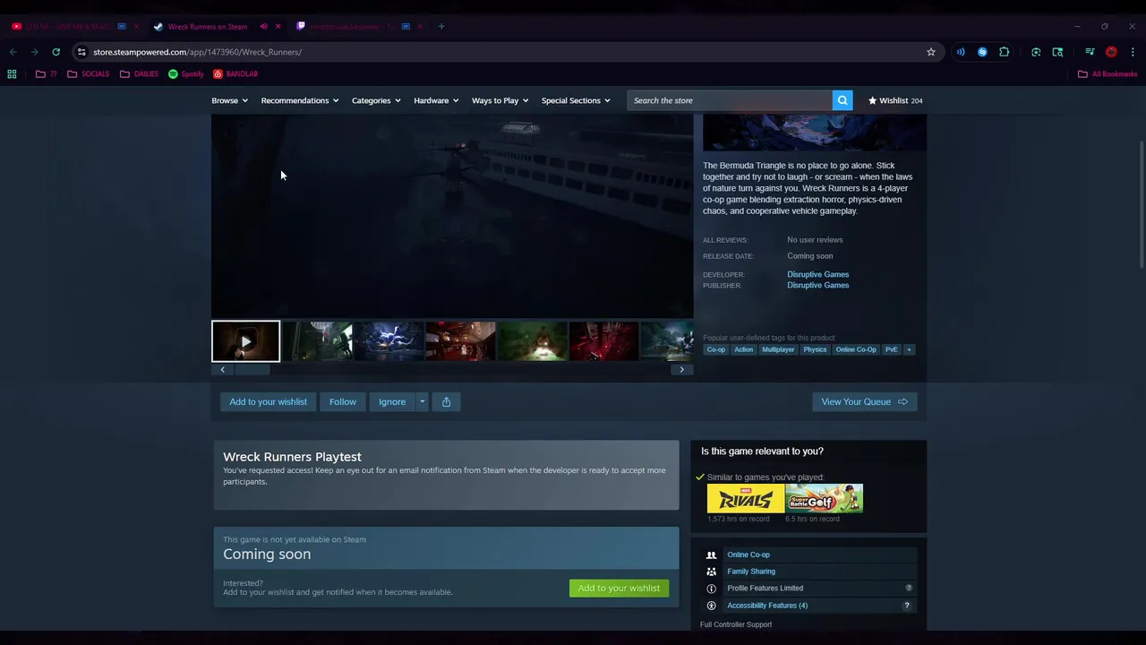Open new browser tab with plus icon

click(x=441, y=26)
